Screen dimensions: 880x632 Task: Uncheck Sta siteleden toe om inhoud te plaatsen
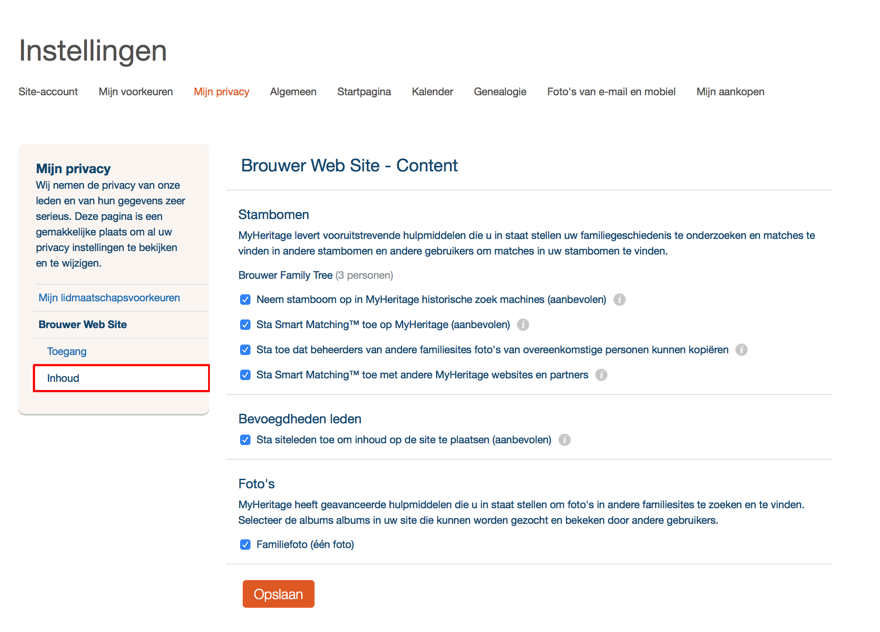tap(245, 440)
